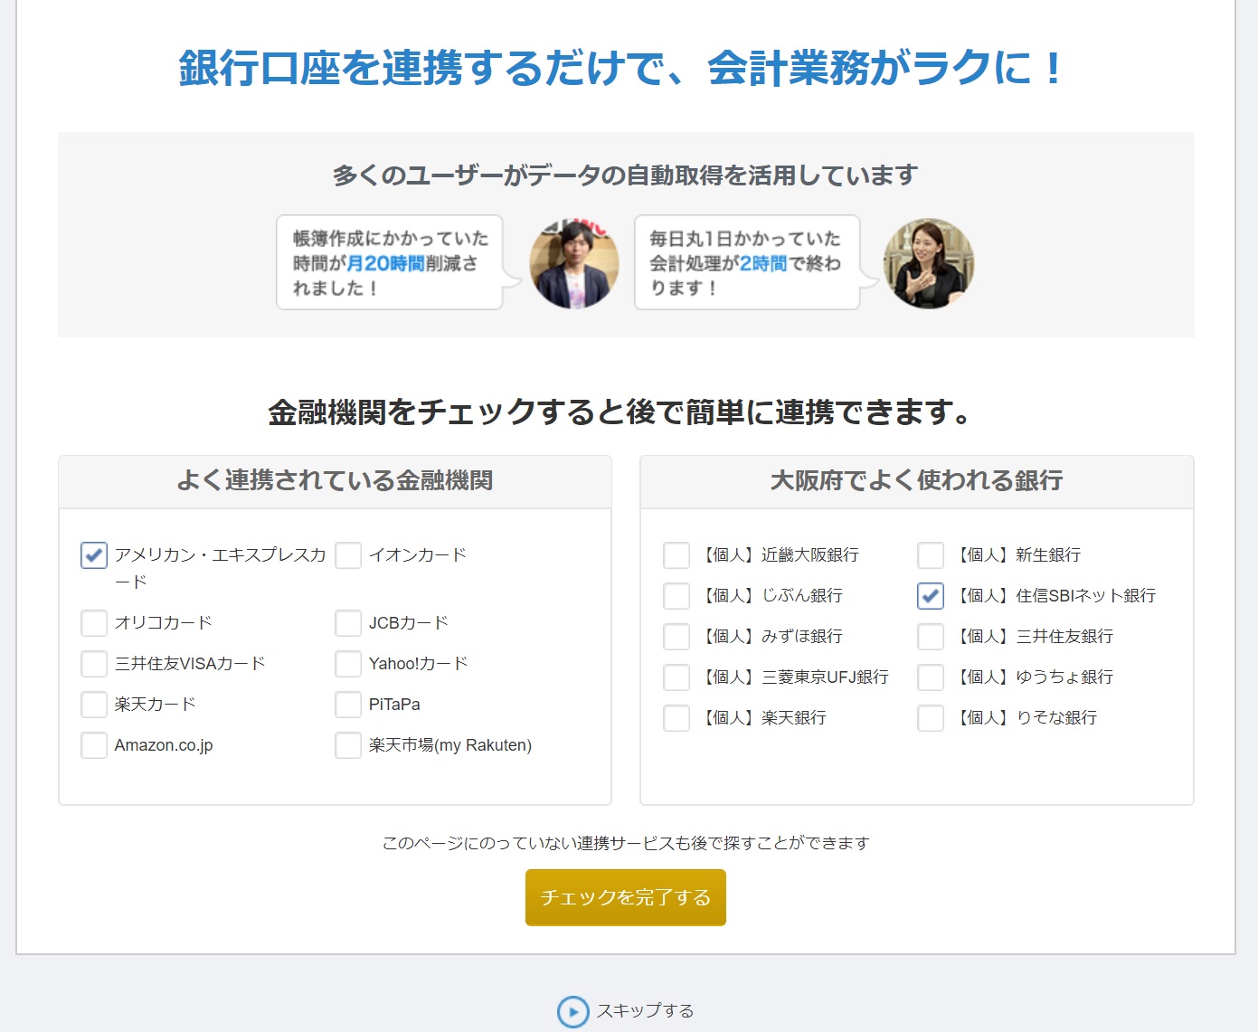The width and height of the screenshot is (1258, 1032).
Task: Select the Yahoo!カード checkbox
Action: click(x=348, y=664)
